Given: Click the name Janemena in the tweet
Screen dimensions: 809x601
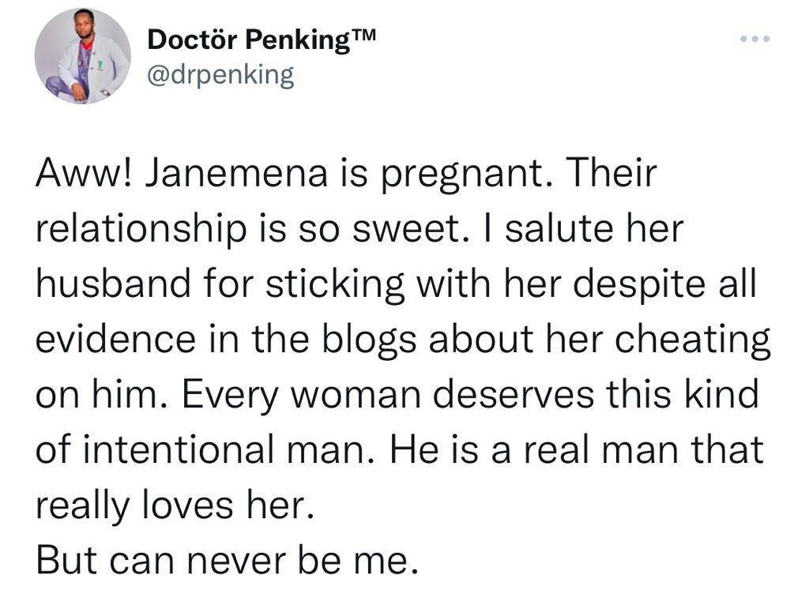Looking at the screenshot, I should 237,172.
